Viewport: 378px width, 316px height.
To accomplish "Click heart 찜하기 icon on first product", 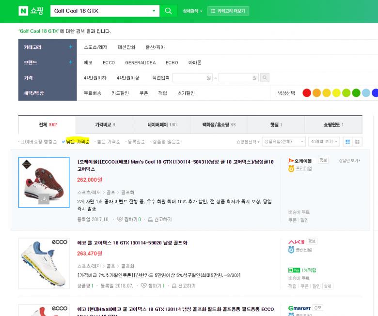I will coord(120,219).
